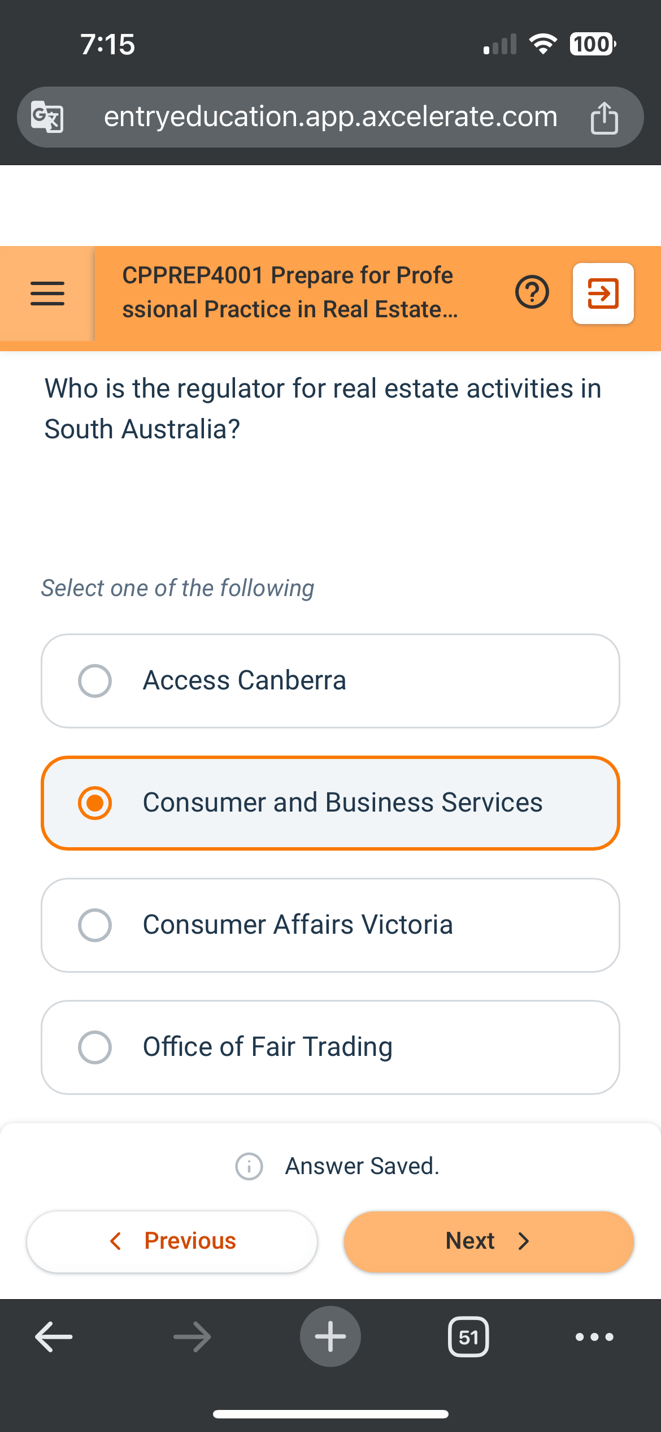The image size is (661, 1432).
Task: Tap the info icon beside Answer Saved
Action: coord(249,1165)
